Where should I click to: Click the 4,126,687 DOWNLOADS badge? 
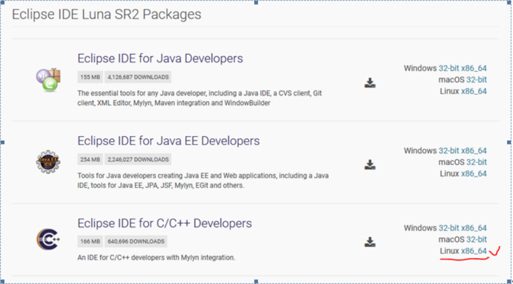(x=138, y=77)
